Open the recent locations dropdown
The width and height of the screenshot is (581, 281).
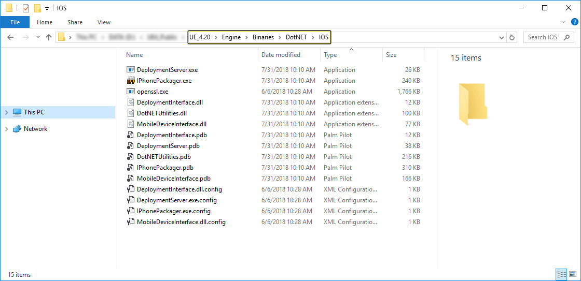(x=38, y=37)
